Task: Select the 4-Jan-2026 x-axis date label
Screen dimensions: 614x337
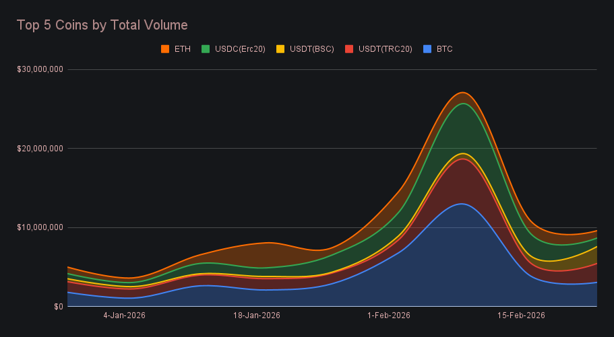Action: coord(124,315)
